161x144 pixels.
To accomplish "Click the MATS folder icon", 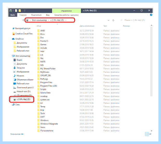I will 38,62.
